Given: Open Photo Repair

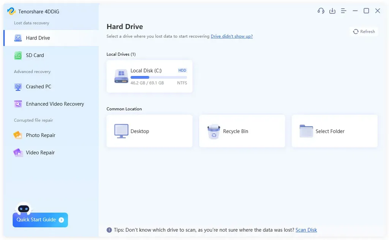Looking at the screenshot, I should pos(51,135).
